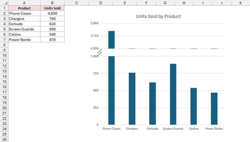Select column C header

(77, 3)
